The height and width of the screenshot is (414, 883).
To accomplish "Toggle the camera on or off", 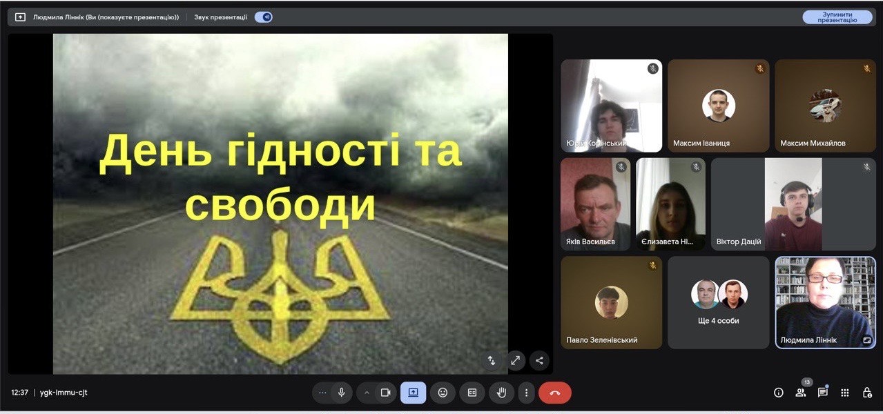I will point(385,393).
